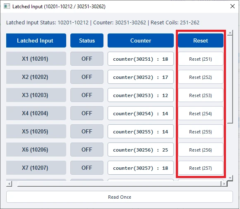Click the vertical scrollbar up arrow
Viewport: 240px width, 209px height.
[230, 33]
